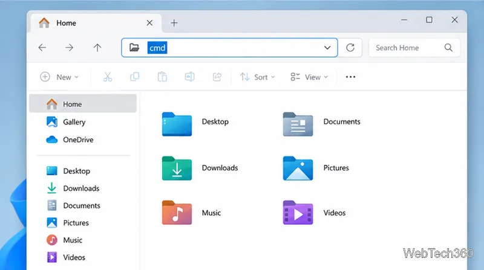Click folder icon inside address bar
The width and height of the screenshot is (484, 270).
click(134, 48)
